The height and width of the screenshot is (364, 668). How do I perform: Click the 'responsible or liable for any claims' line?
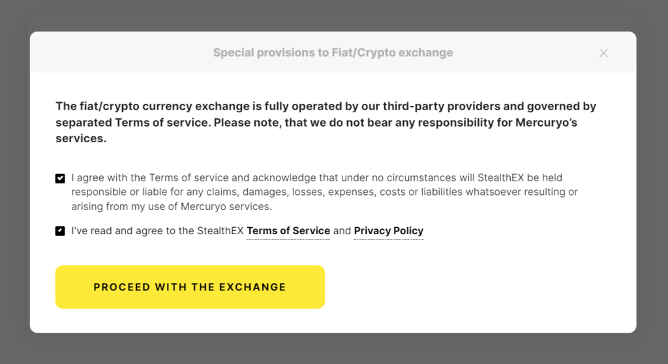coord(325,192)
